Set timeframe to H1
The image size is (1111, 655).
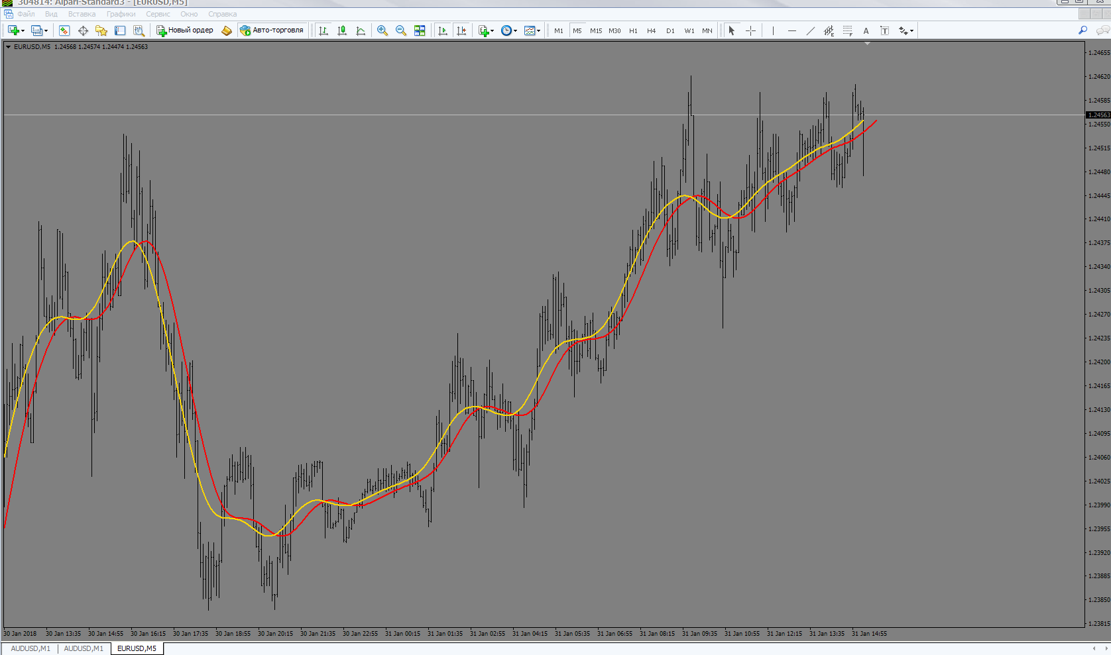click(633, 30)
